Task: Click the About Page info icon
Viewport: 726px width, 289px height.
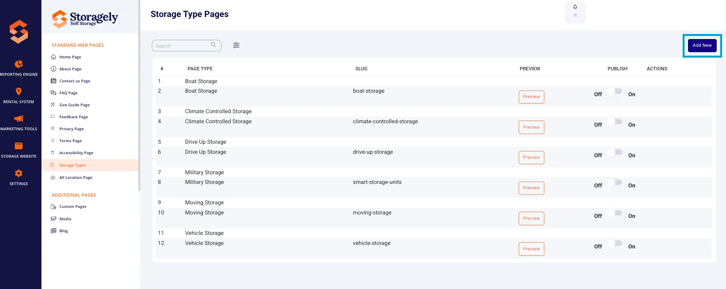Action: click(x=53, y=69)
